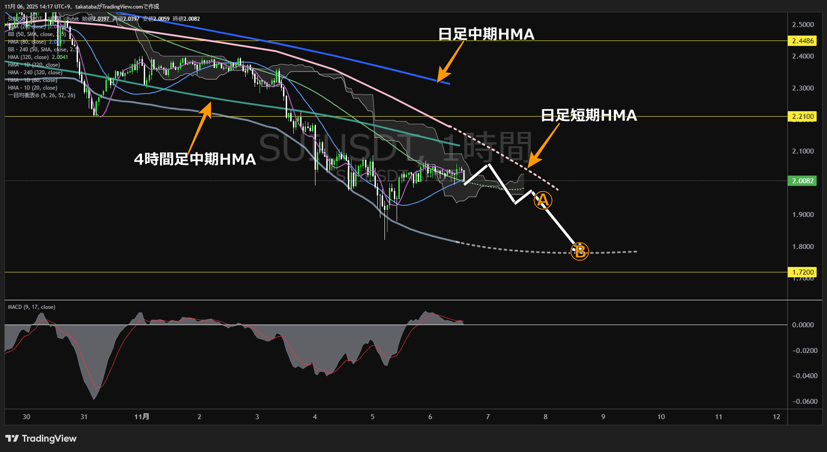The width and height of the screenshot is (827, 452).
Task: Click date 10 on the time axis
Action: 661,417
